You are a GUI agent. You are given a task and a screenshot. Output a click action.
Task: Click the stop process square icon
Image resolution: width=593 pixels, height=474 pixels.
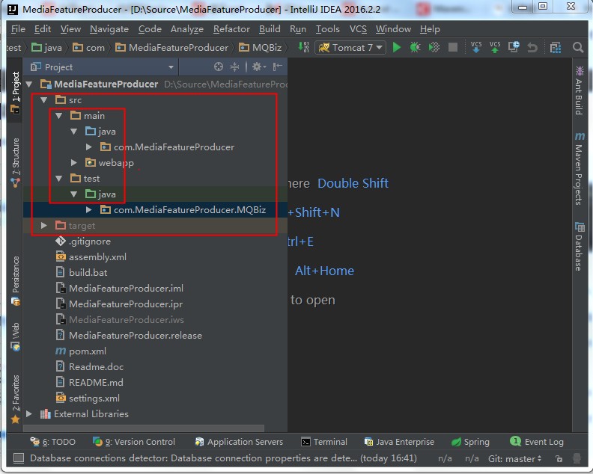tap(453, 48)
